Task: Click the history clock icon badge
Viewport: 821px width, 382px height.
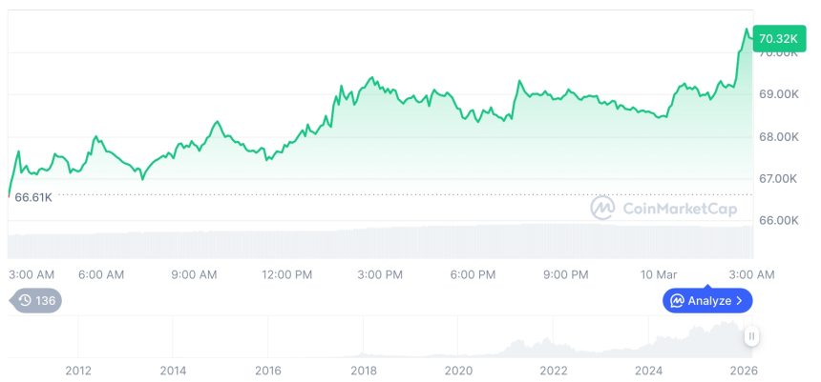Action: [25, 301]
